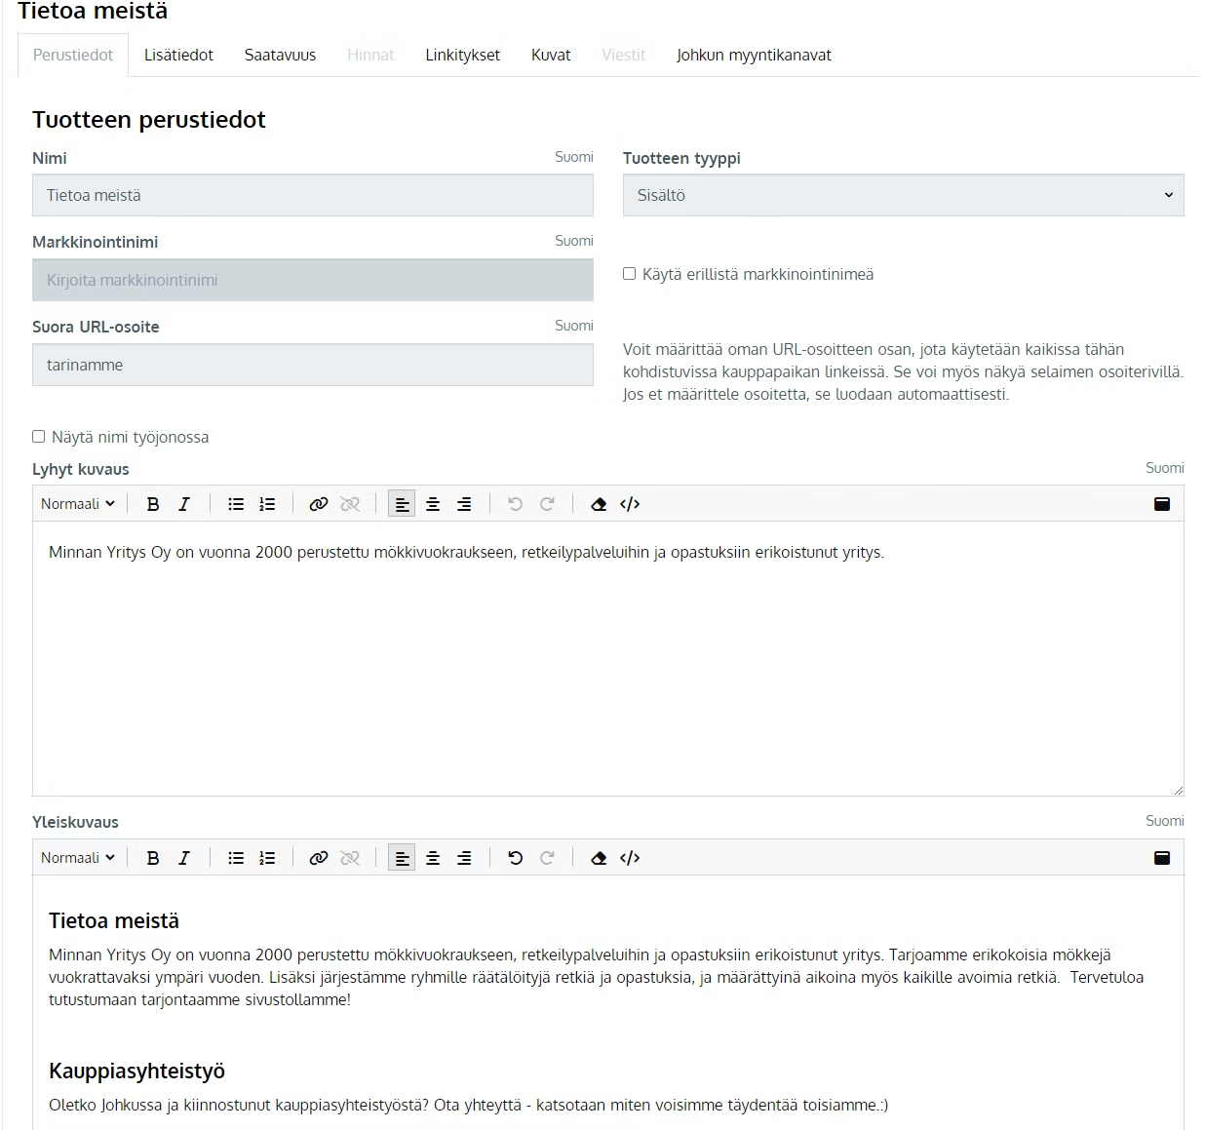
Task: Open the Johkun myyntikanavat tab
Action: (x=754, y=56)
